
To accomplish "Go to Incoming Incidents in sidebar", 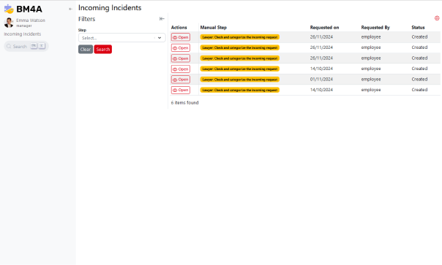I will click(x=22, y=34).
